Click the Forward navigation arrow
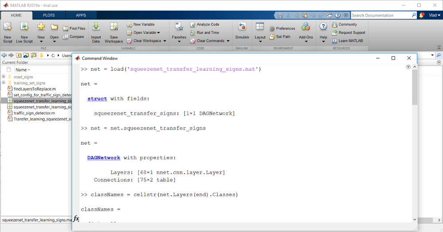 pos(11,55)
